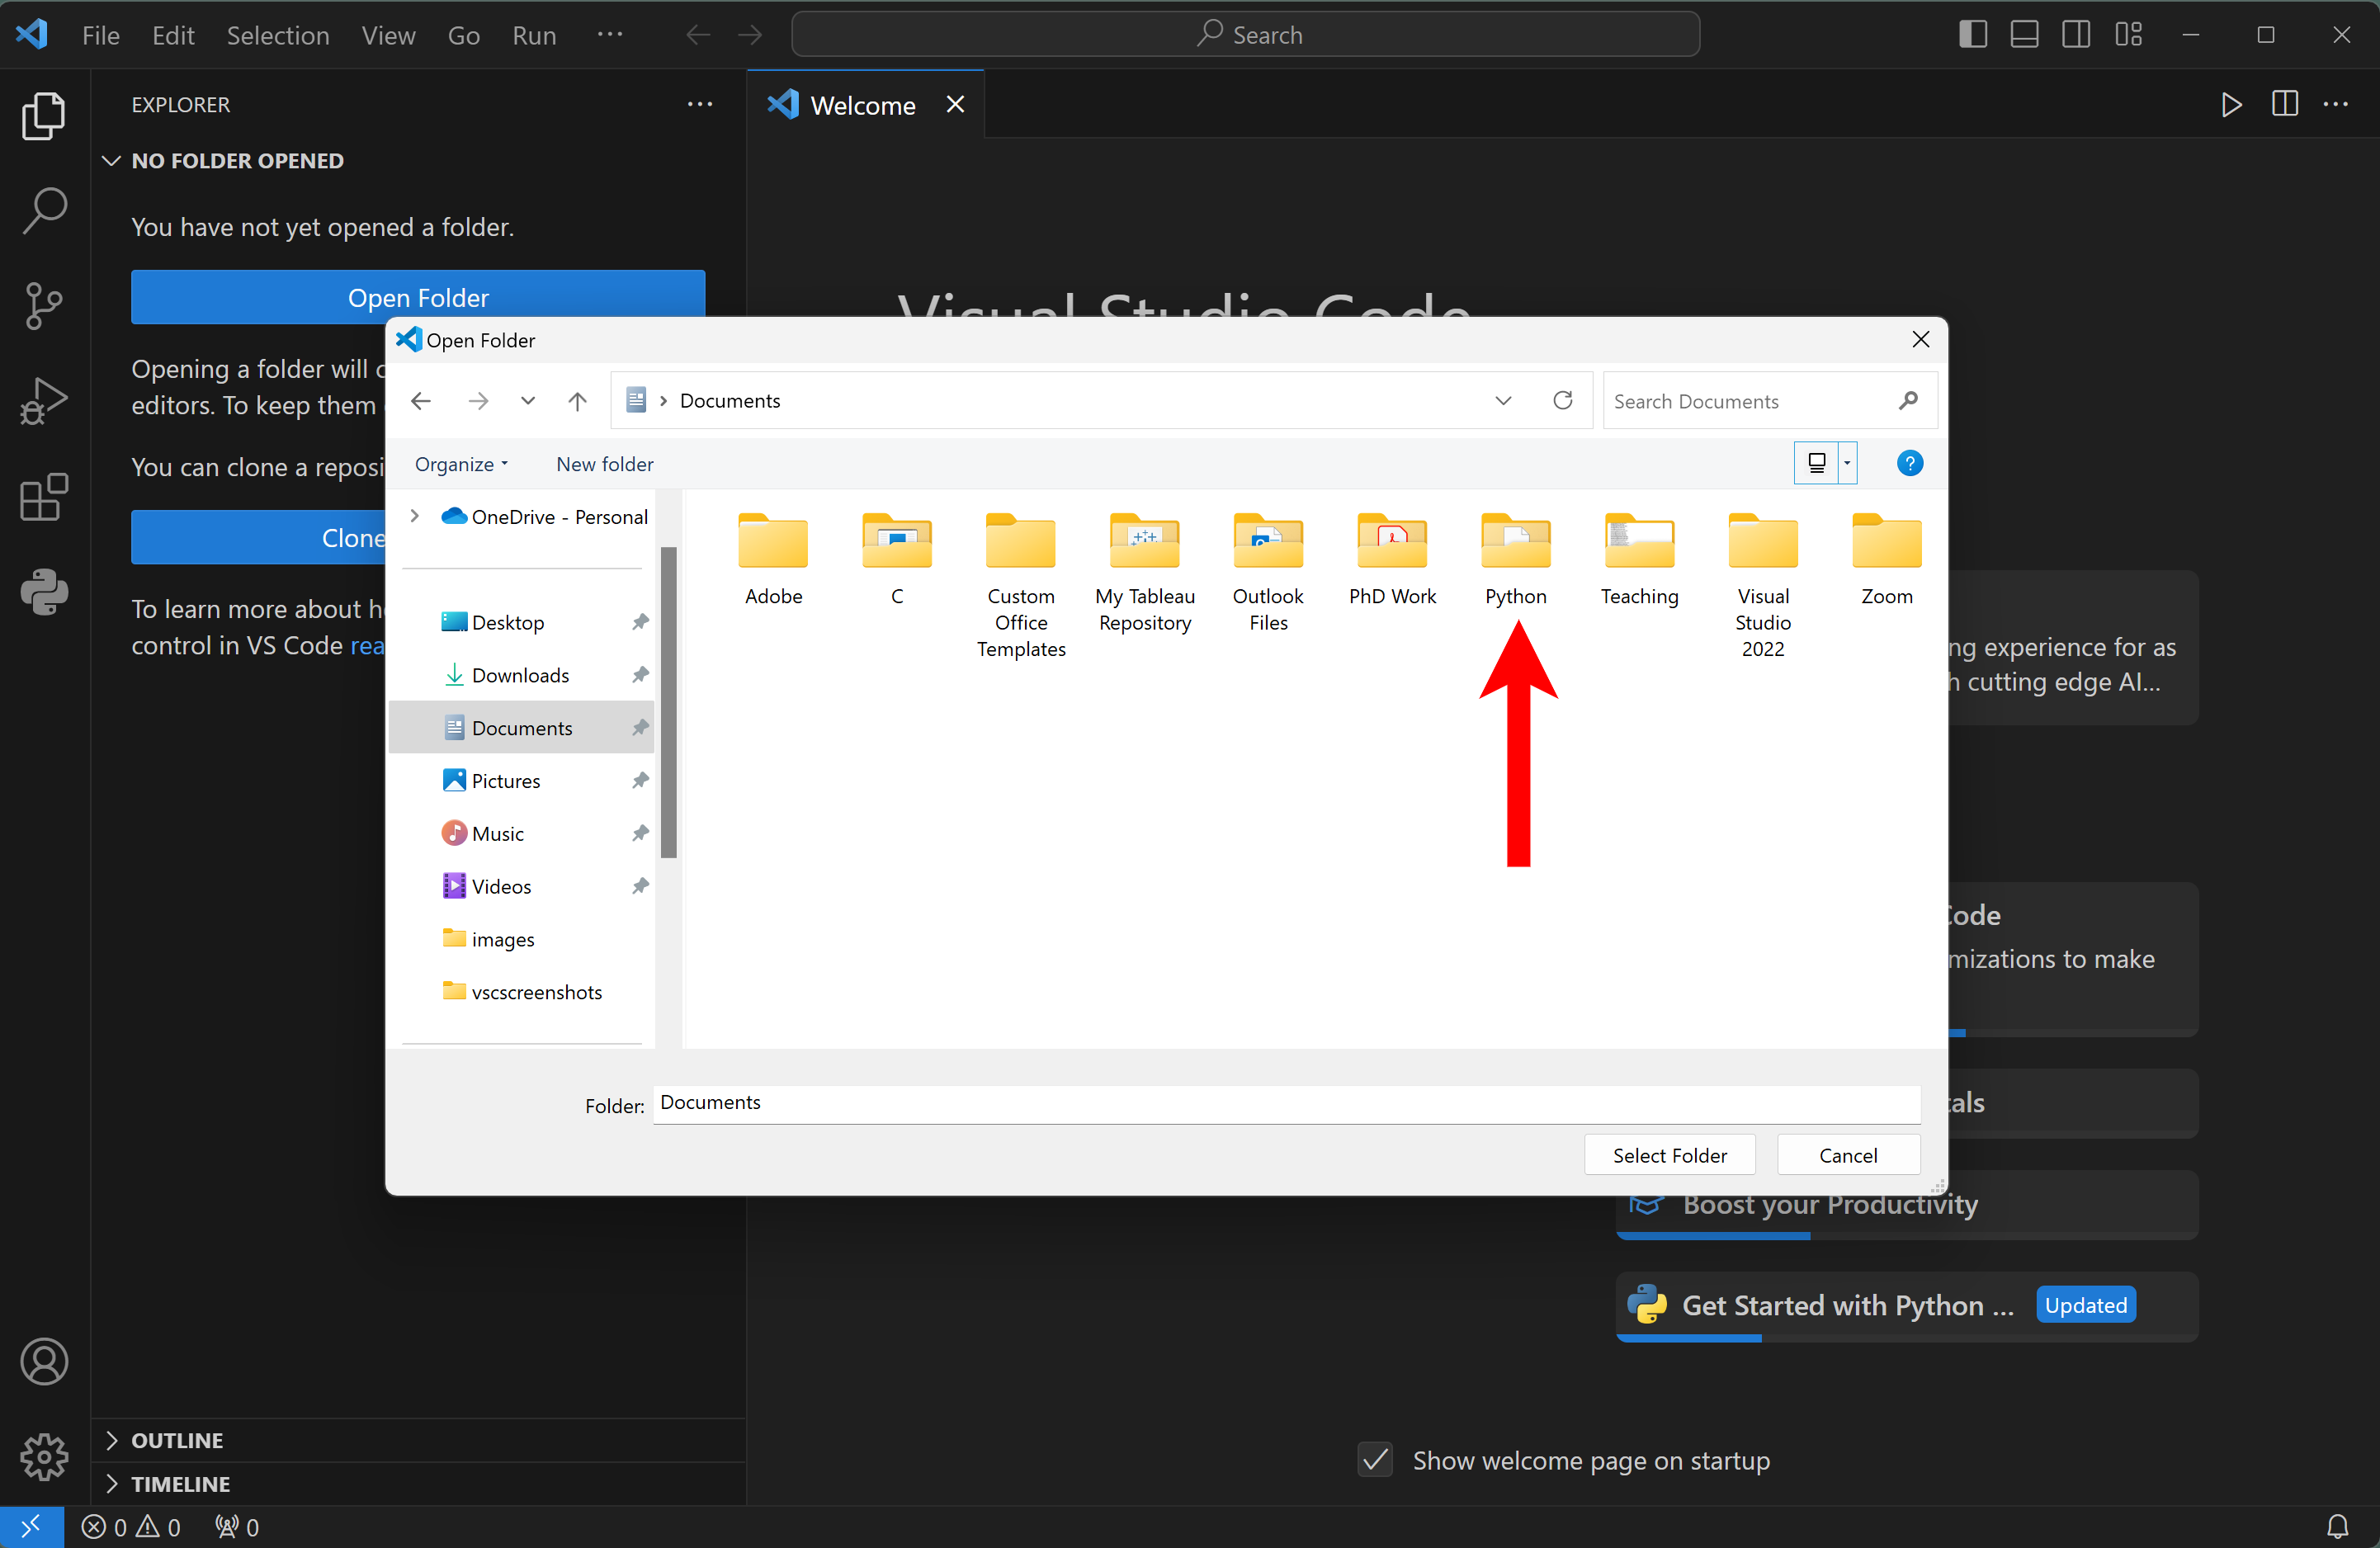2380x1548 pixels.
Task: Click the Search Documents input field
Action: (1769, 401)
